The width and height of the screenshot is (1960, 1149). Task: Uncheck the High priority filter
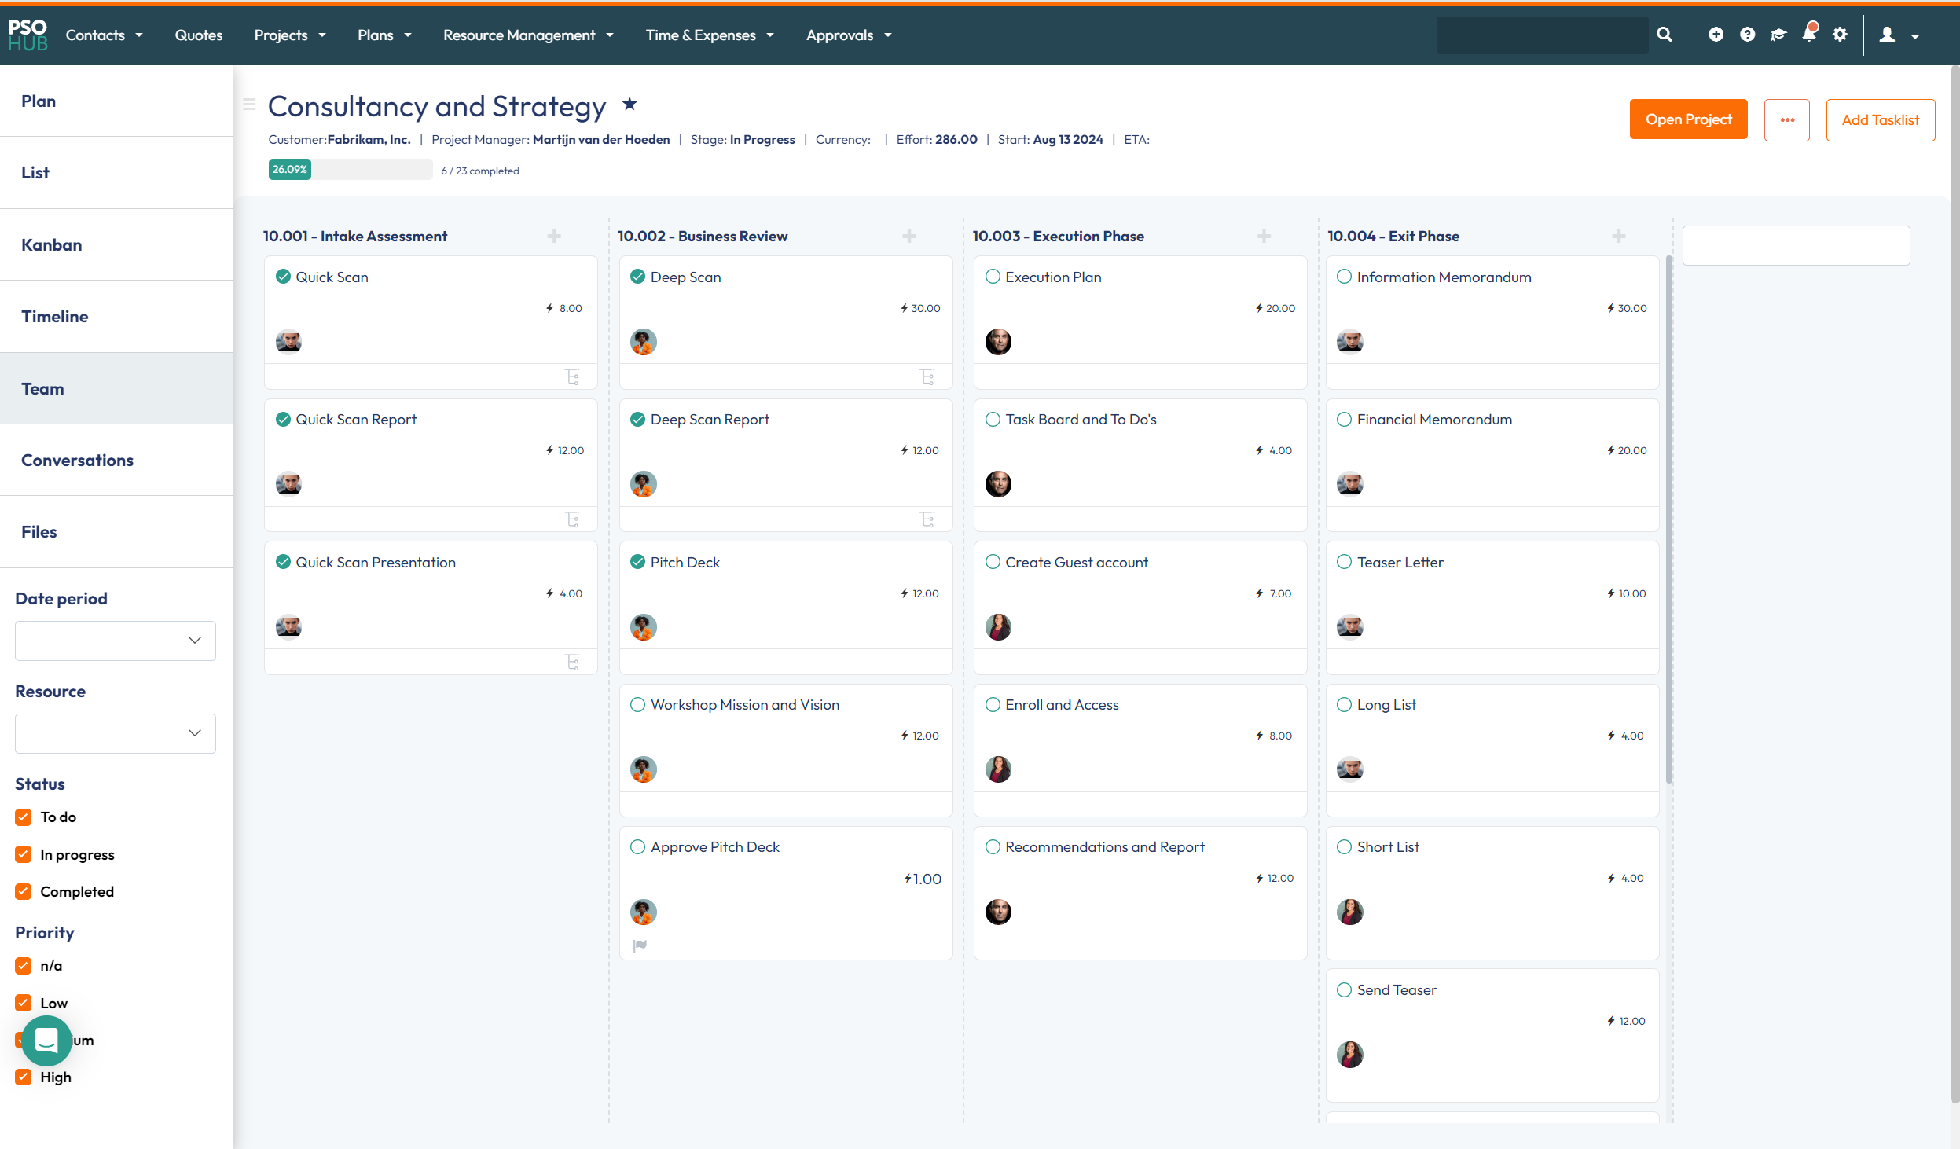click(24, 1077)
